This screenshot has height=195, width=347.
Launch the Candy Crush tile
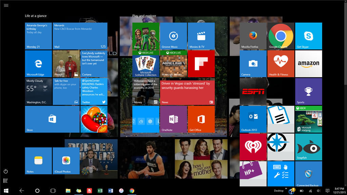(94, 119)
